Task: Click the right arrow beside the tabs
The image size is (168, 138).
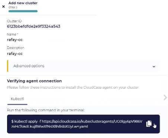Action: tap(165, 98)
